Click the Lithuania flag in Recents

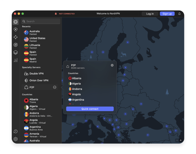(x=26, y=46)
